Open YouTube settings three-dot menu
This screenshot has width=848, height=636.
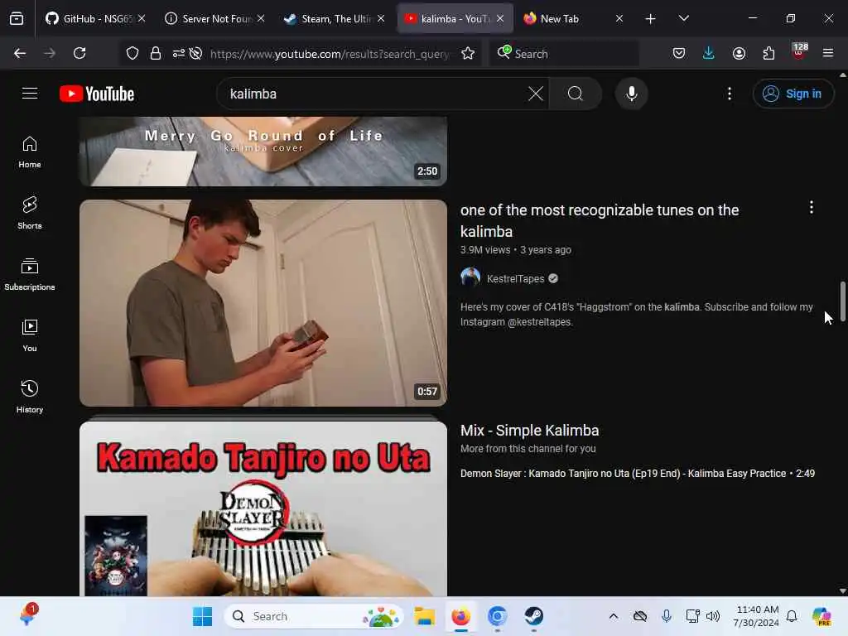tap(730, 94)
